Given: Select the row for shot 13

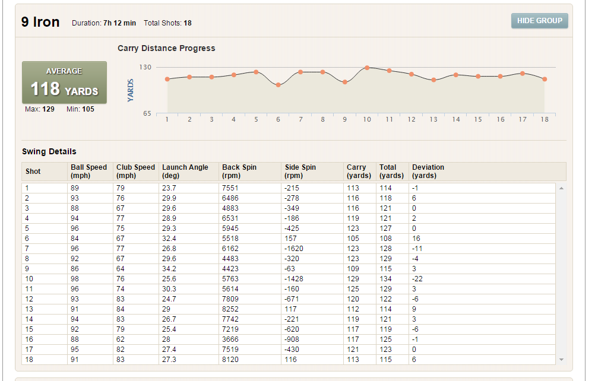Looking at the screenshot, I should (289, 309).
